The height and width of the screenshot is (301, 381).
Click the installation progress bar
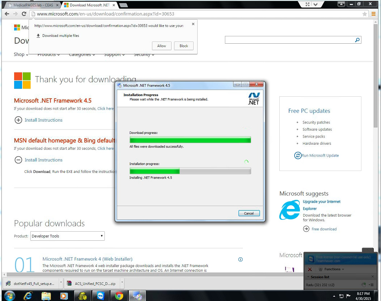pos(190,171)
